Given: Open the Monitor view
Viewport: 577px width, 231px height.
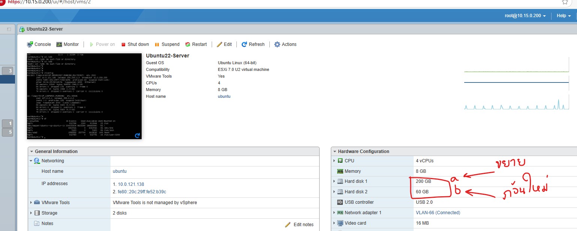Looking at the screenshot, I should pyautogui.click(x=67, y=44).
